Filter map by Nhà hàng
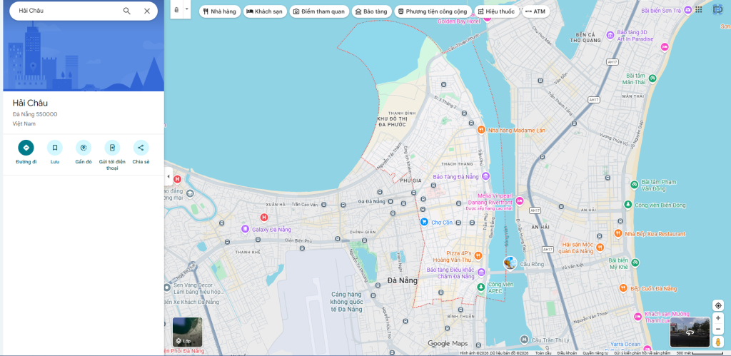Viewport: 731px width, 356px height. pos(219,11)
